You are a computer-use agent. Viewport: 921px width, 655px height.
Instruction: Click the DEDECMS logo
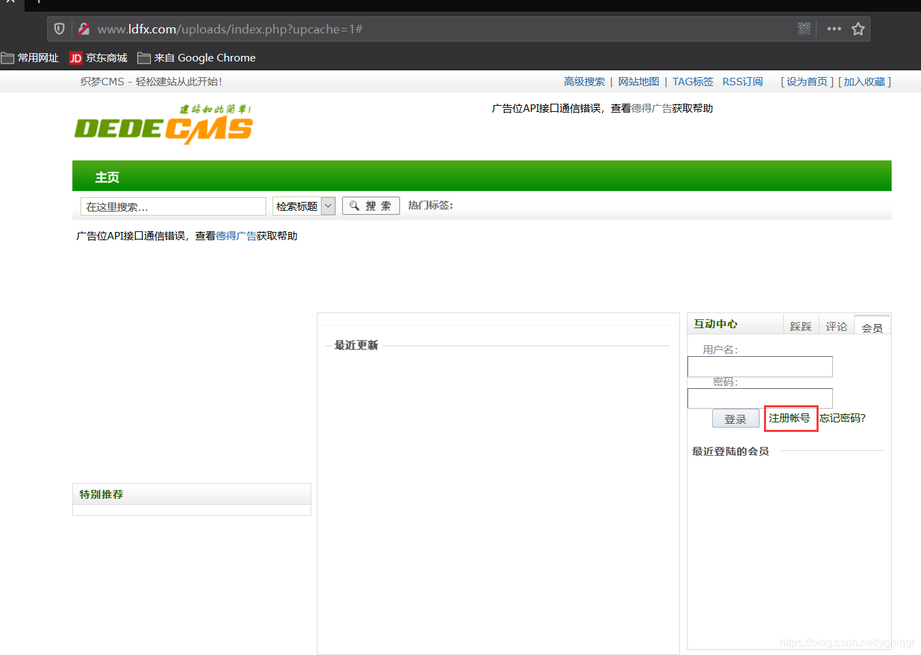[x=164, y=124]
